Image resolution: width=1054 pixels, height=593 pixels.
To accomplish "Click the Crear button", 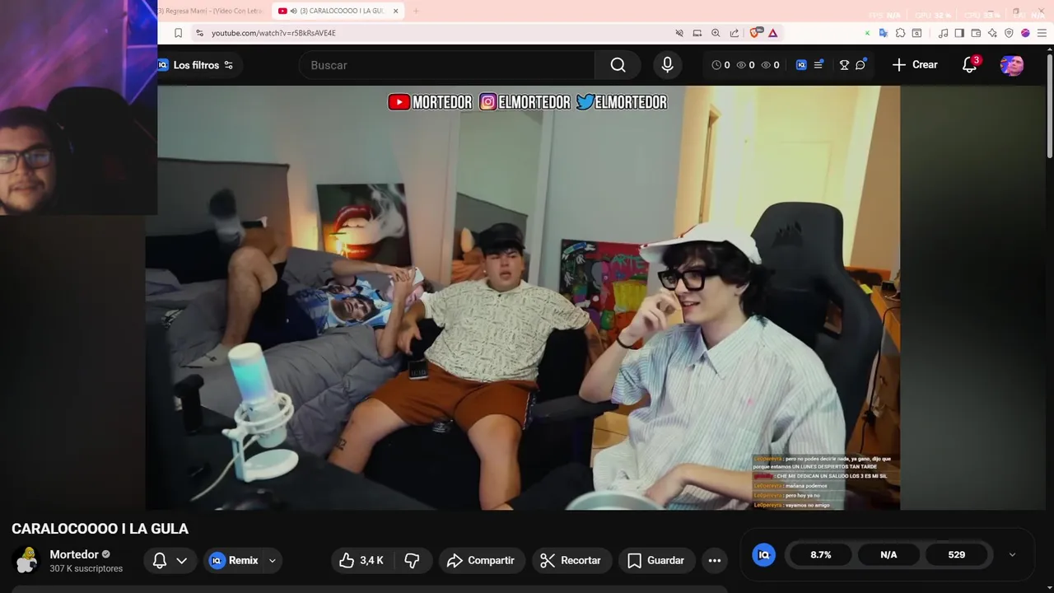I will click(915, 65).
